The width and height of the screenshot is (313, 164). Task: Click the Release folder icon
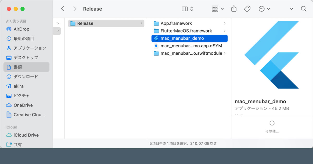point(73,23)
